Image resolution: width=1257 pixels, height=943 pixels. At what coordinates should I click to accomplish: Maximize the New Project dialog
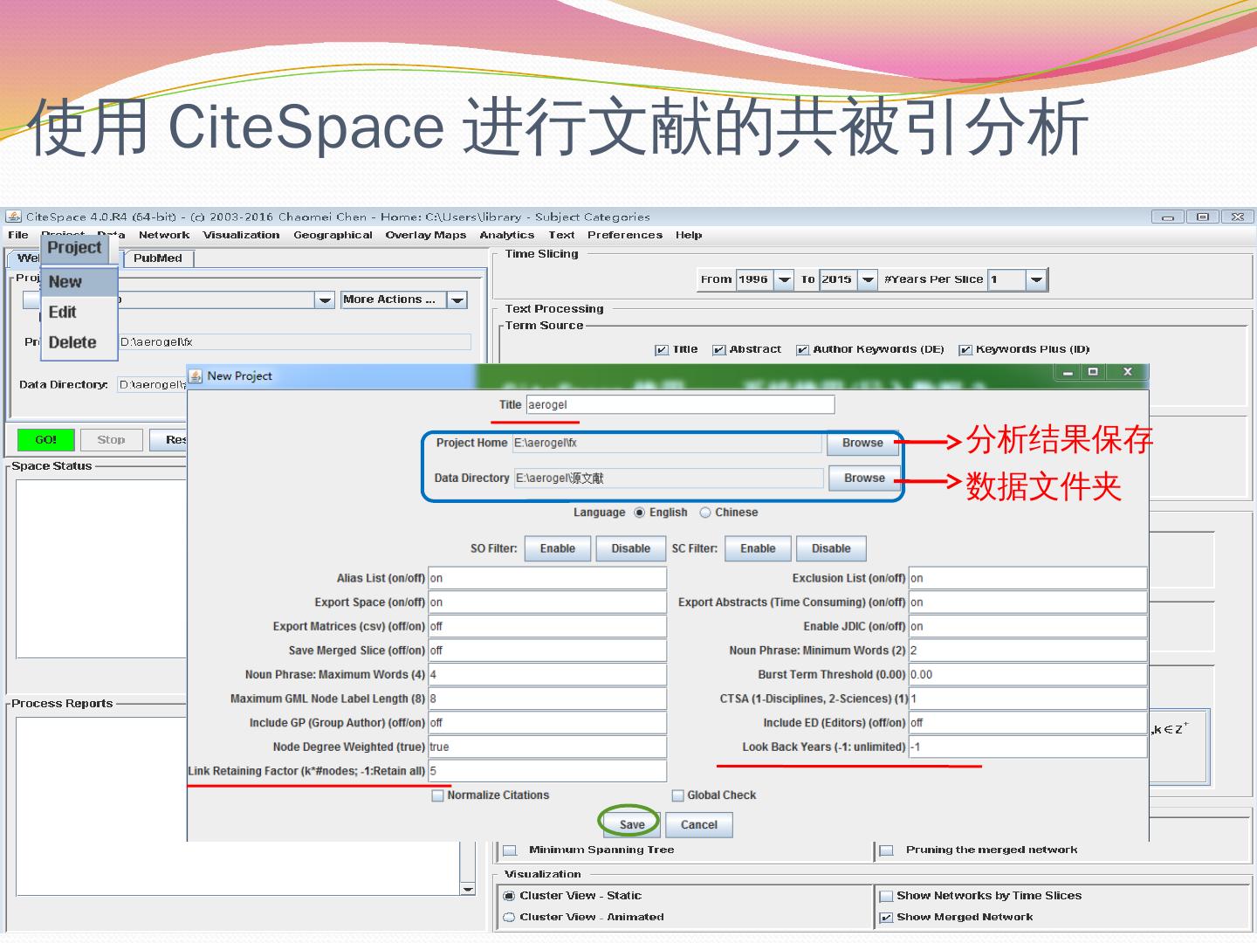click(1092, 372)
